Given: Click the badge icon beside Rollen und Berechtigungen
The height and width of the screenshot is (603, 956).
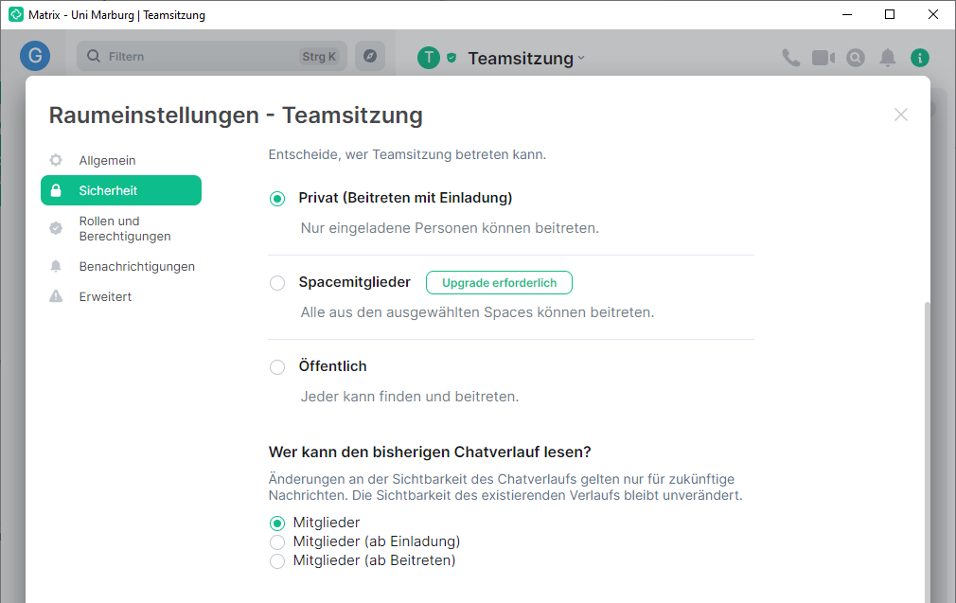Looking at the screenshot, I should click(56, 228).
